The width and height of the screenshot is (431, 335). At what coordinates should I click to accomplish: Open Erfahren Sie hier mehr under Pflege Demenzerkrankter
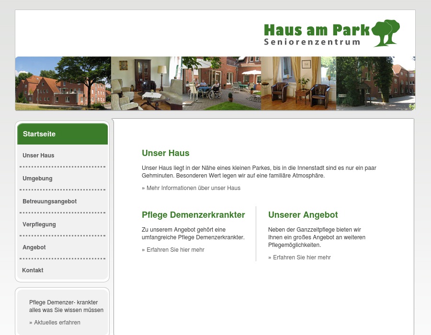pyautogui.click(x=173, y=249)
